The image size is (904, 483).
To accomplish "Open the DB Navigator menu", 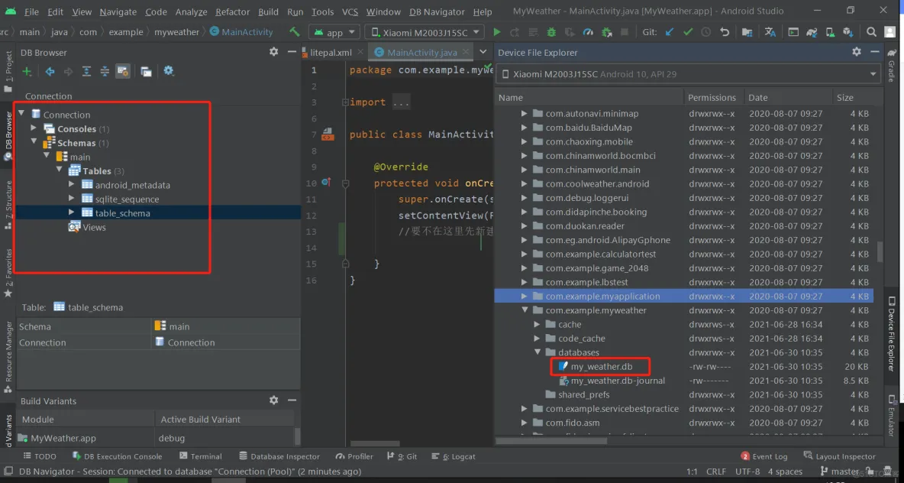I will pos(437,11).
